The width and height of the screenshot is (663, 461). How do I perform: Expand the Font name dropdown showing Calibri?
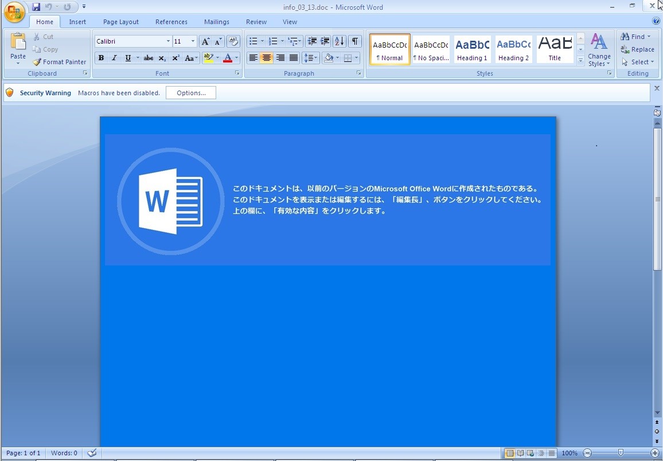pos(168,41)
